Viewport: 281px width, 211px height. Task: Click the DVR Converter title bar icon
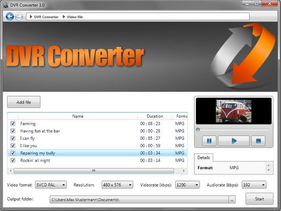tap(6, 5)
